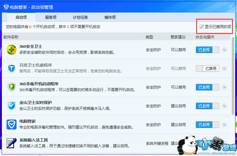Open the 360杀毒开机启动程序 row dropdown arrow
This screenshot has height=156, width=237.
coord(224,87)
